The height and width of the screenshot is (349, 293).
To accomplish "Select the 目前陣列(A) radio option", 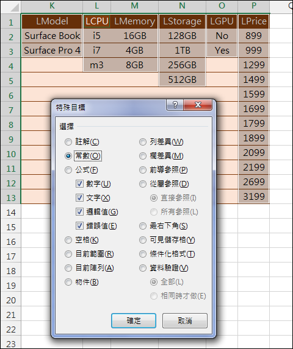I will pyautogui.click(x=89, y=268).
